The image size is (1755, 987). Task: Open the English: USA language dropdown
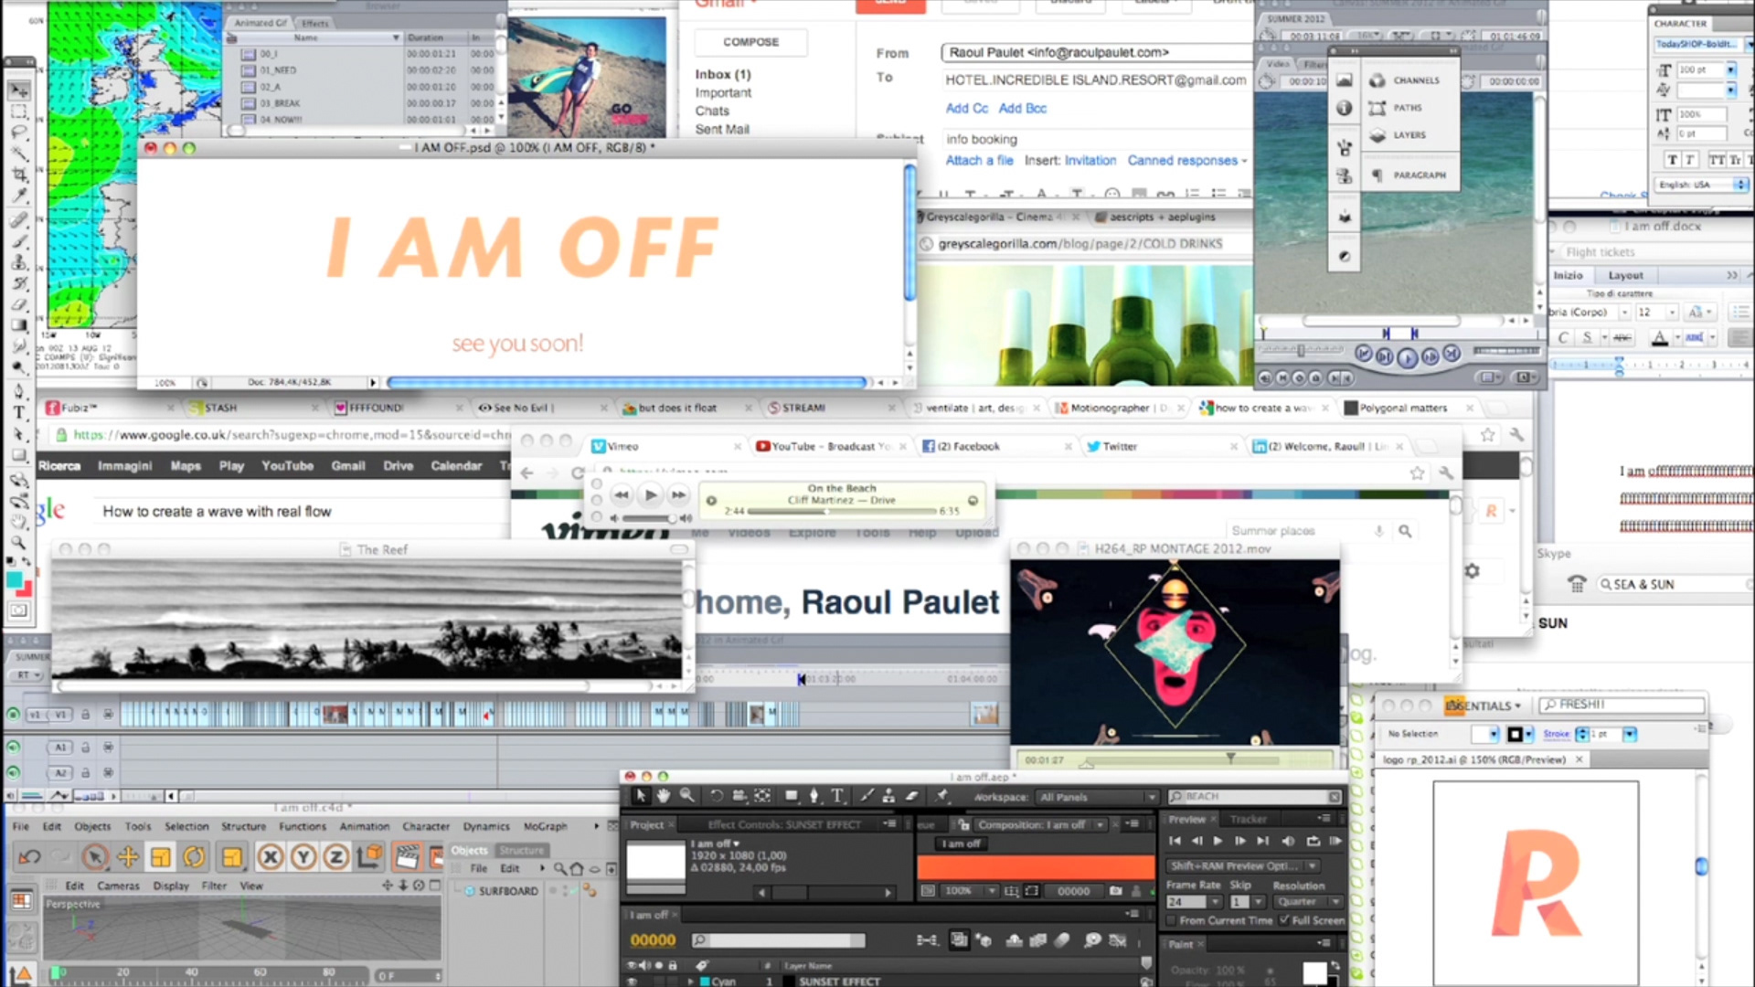point(1702,185)
